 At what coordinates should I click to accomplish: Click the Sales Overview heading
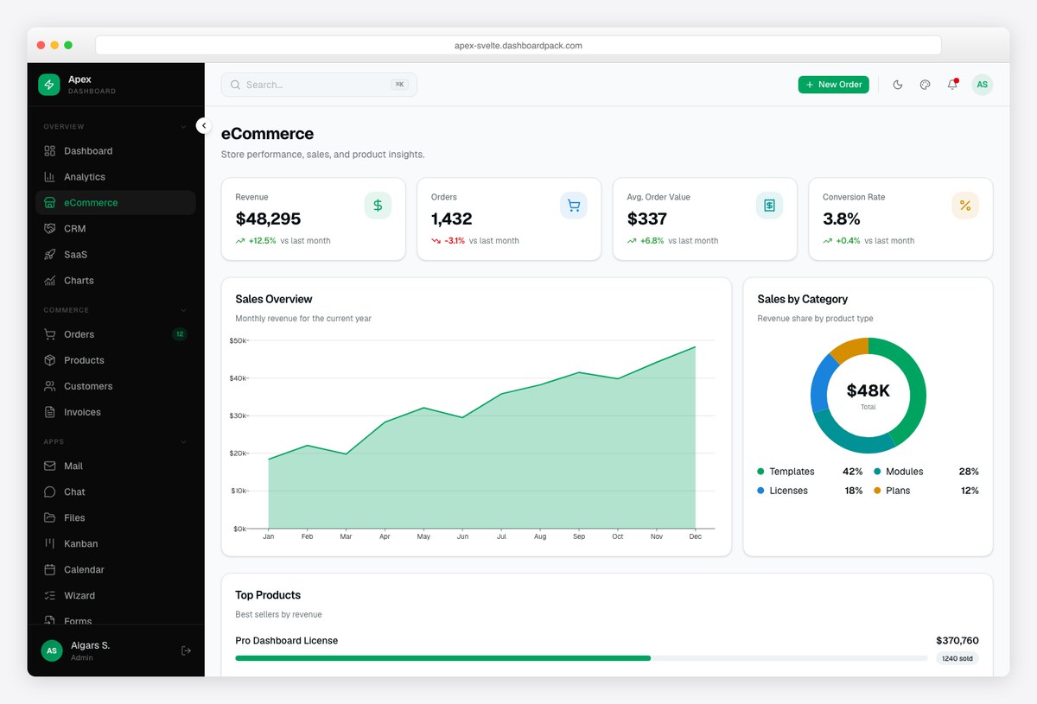pos(274,299)
